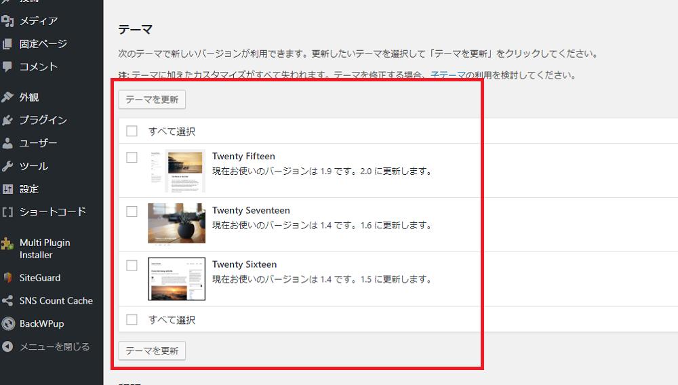The height and width of the screenshot is (385, 678).
Task: Open the プラグイン menu
Action: 43,120
